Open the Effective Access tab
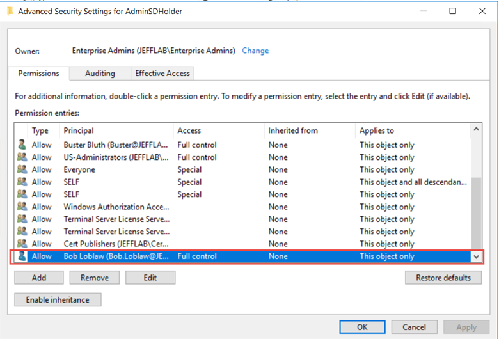 [162, 74]
